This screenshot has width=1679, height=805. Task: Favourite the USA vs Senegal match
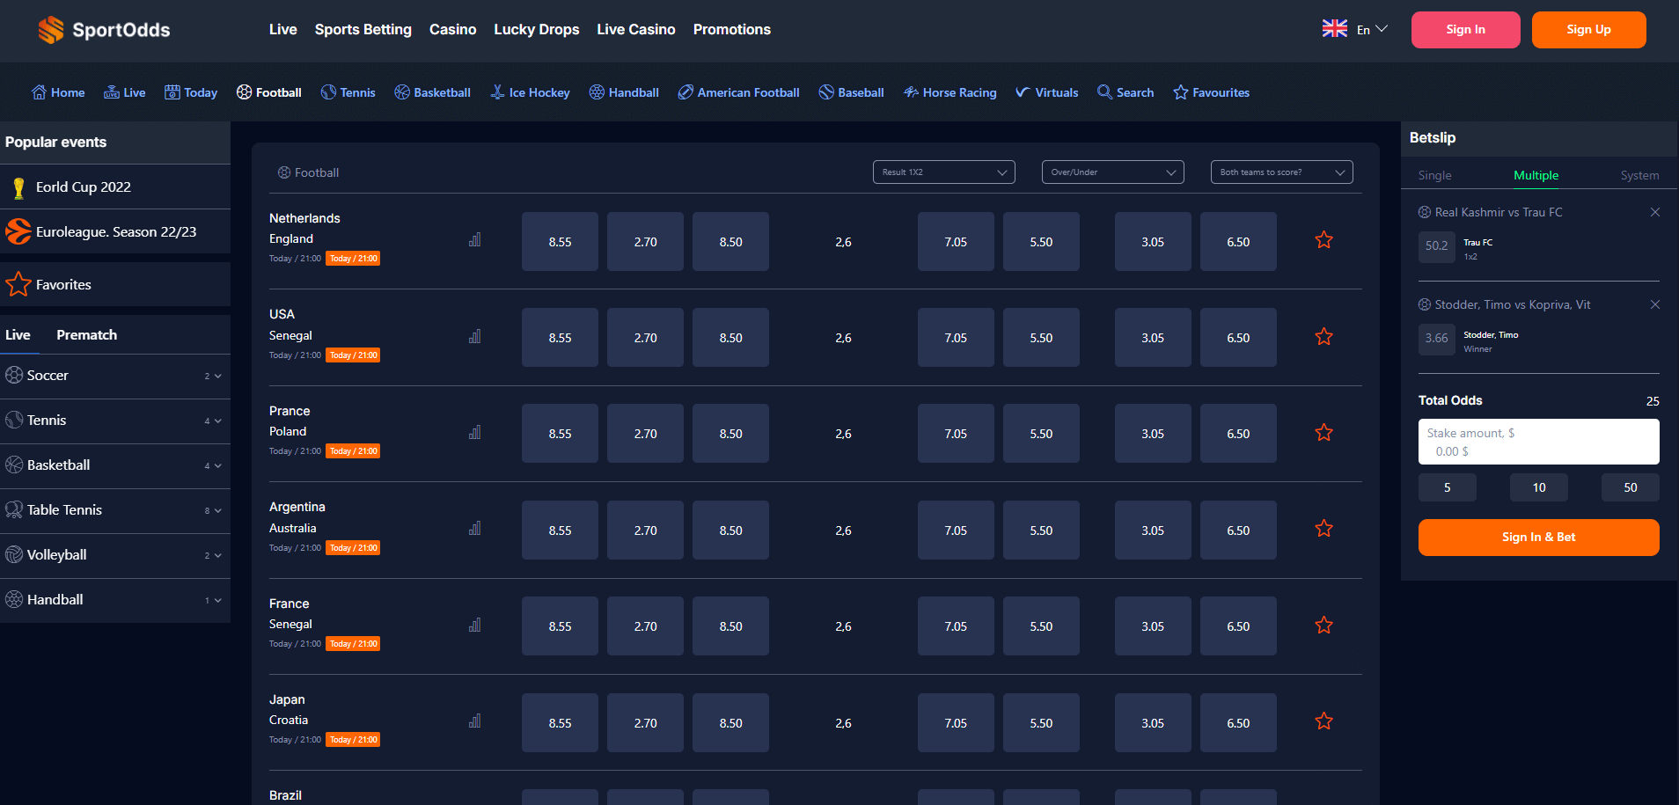coord(1323,337)
